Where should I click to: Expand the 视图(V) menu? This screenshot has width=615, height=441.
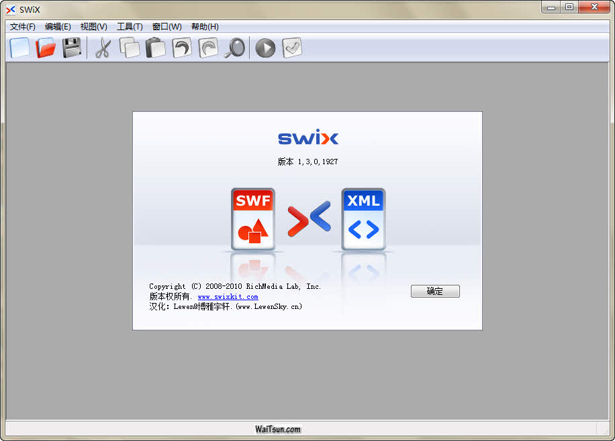pyautogui.click(x=93, y=27)
